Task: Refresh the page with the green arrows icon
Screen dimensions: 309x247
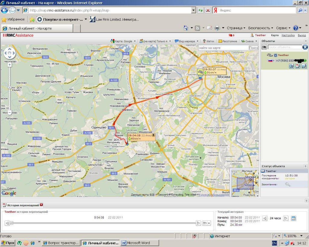Action: 201,10
